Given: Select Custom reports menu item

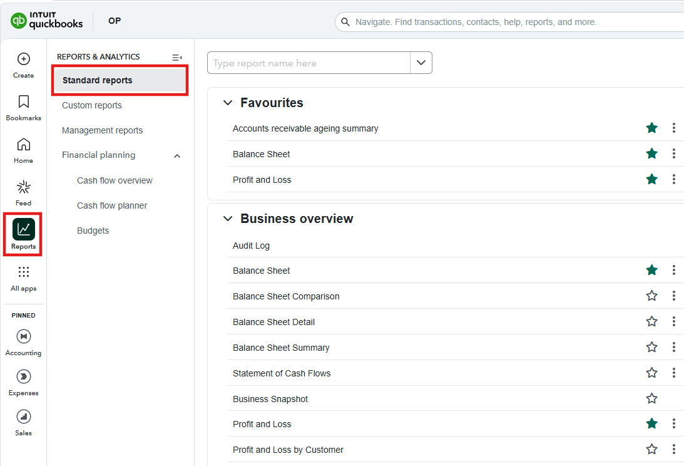Looking at the screenshot, I should 91,105.
